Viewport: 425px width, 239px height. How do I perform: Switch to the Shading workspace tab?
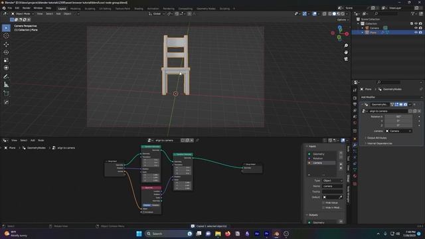(139, 9)
